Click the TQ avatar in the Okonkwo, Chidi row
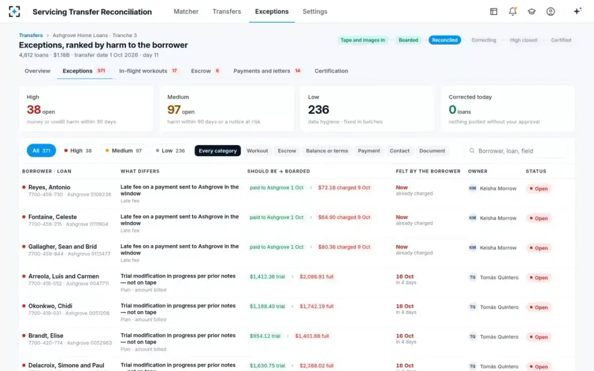This screenshot has width=594, height=371. [x=473, y=307]
